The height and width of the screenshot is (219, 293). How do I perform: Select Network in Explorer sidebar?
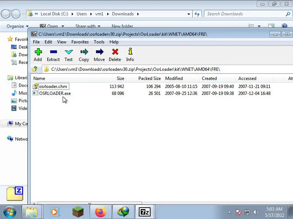pos(17,139)
